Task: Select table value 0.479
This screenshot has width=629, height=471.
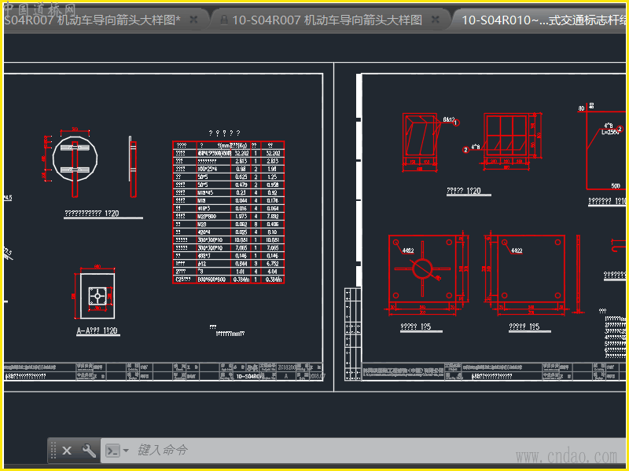Action: [x=241, y=184]
